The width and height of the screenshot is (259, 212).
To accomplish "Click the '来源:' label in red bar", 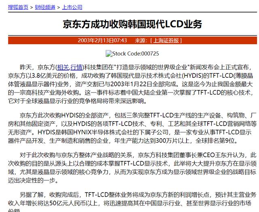I will (x=141, y=41).
